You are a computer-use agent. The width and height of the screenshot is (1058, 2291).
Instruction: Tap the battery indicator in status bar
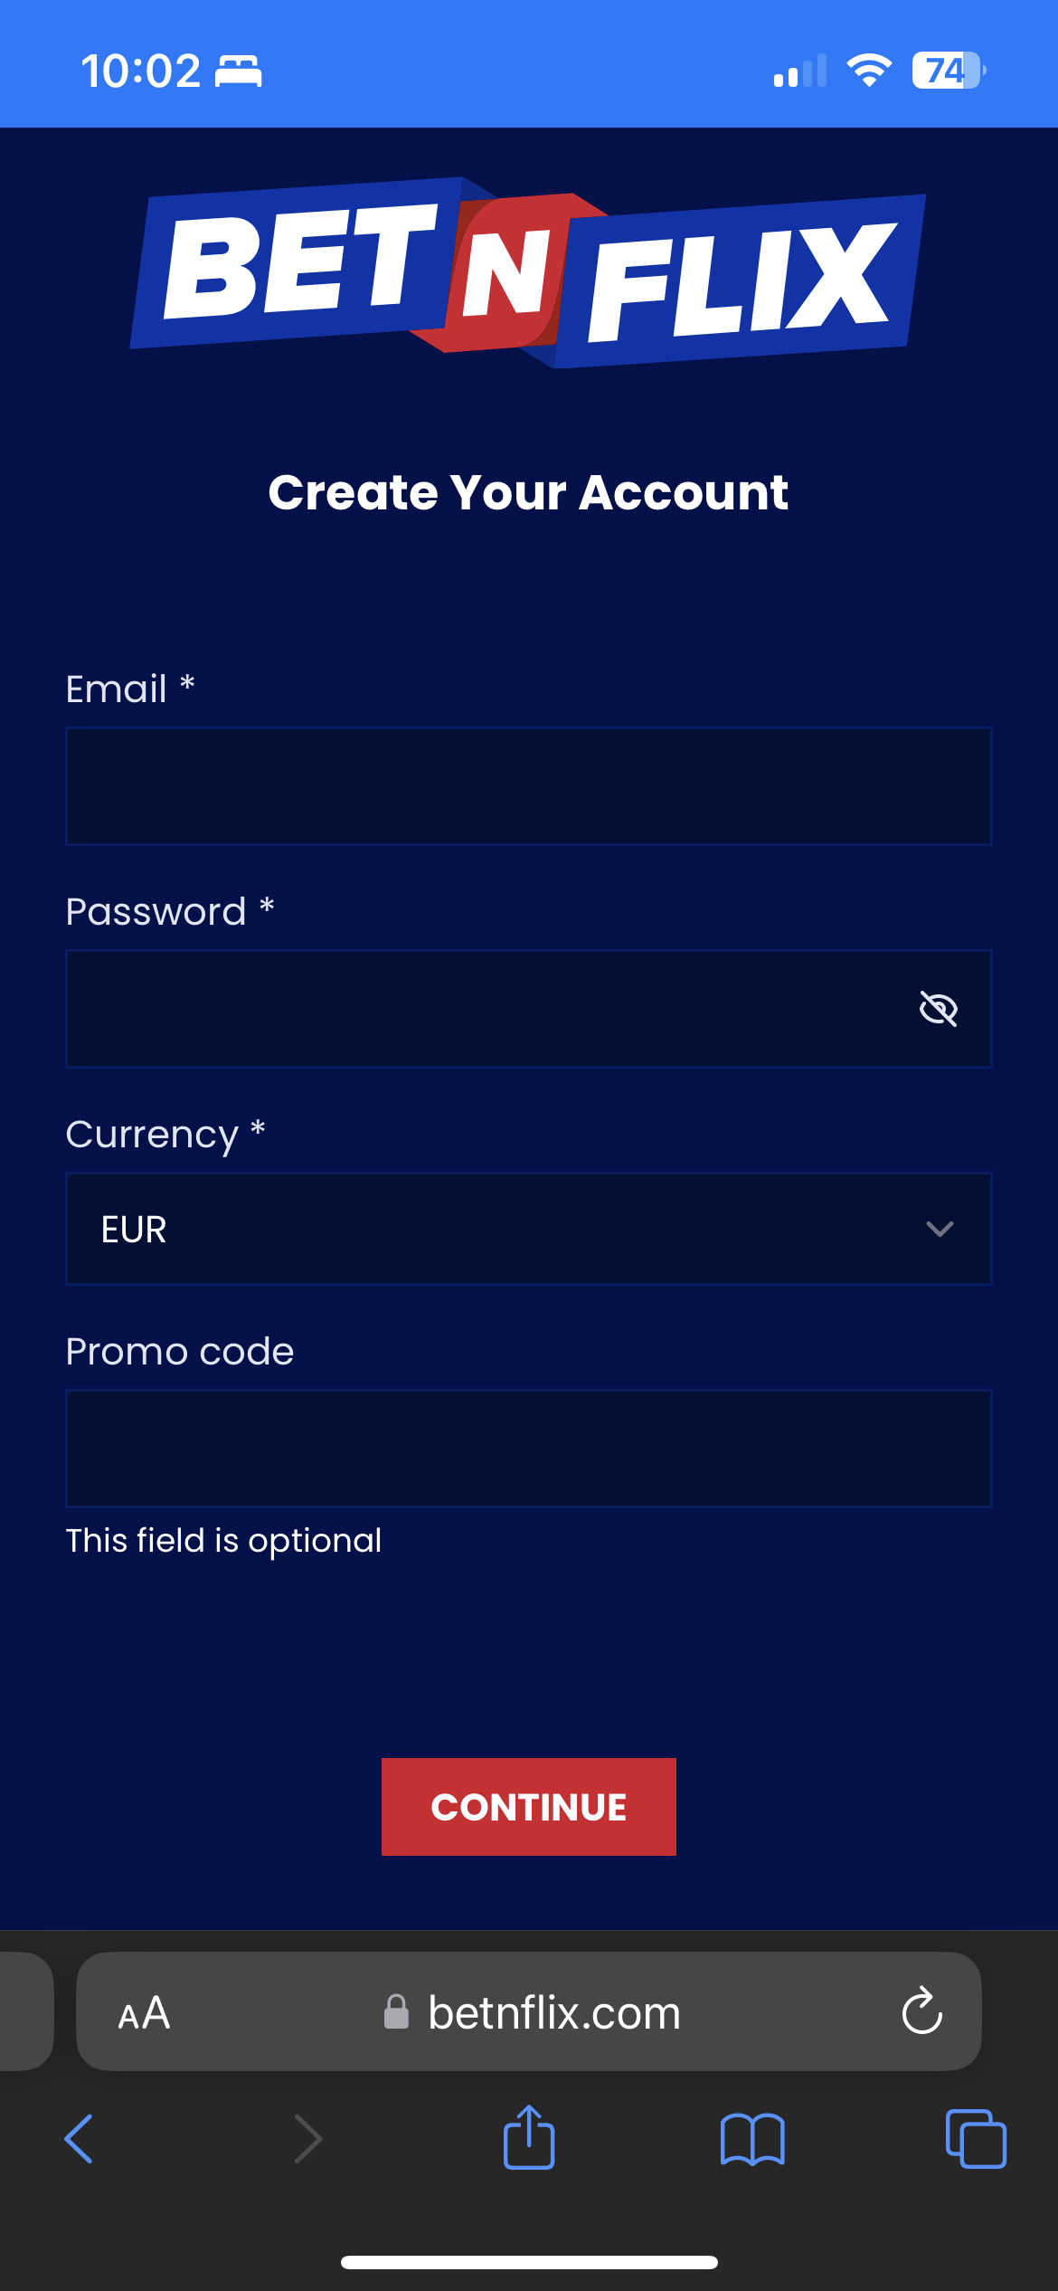[948, 71]
